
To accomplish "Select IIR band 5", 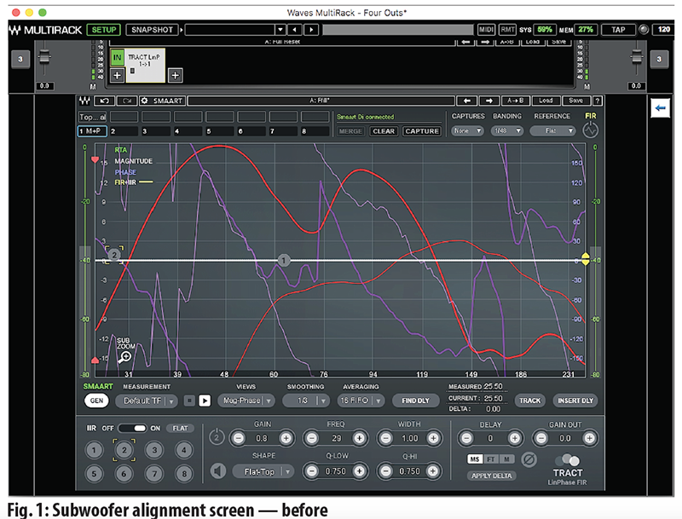I will tap(94, 473).
